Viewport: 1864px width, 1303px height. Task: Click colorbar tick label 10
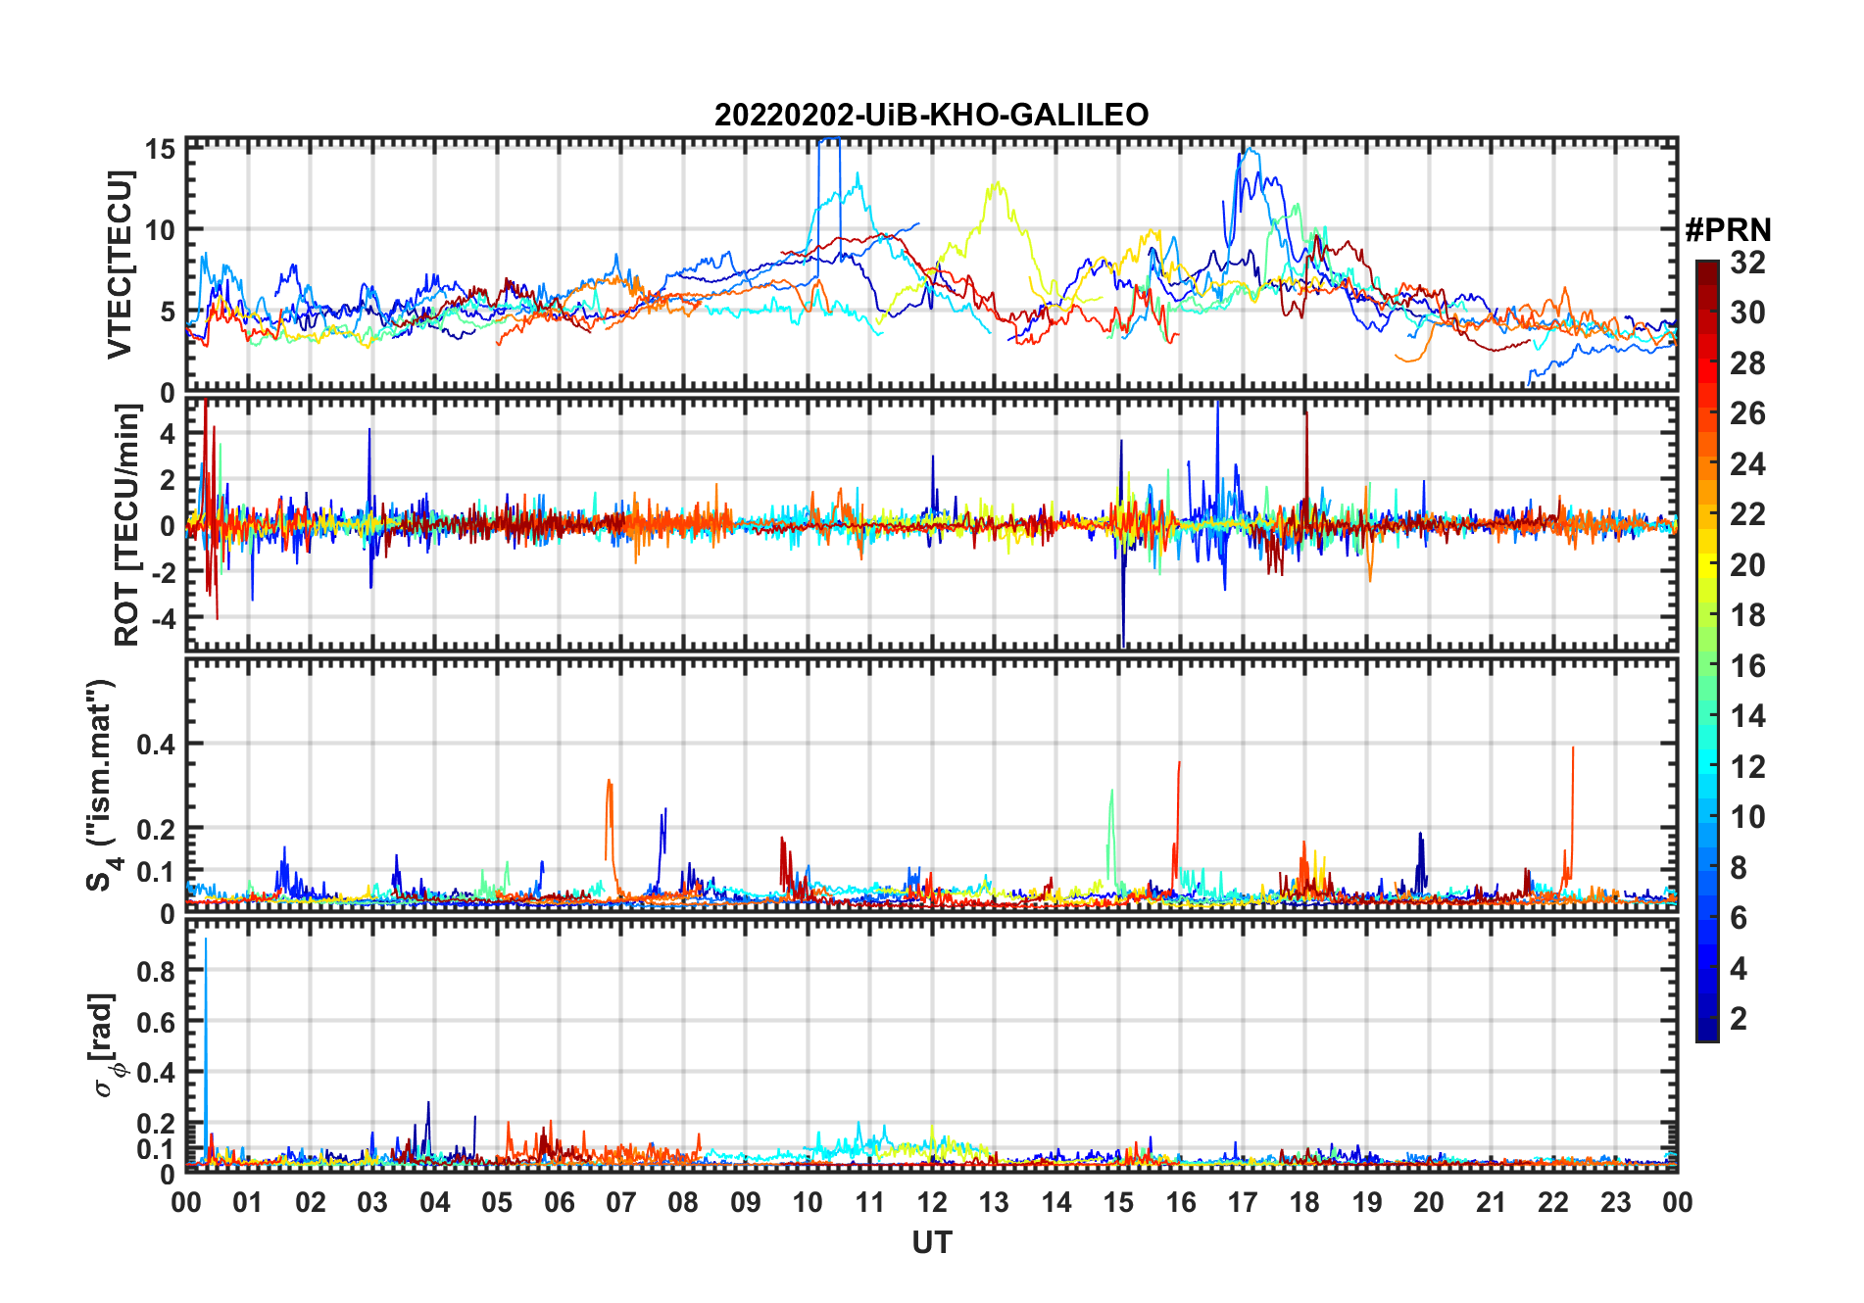pos(1747,817)
